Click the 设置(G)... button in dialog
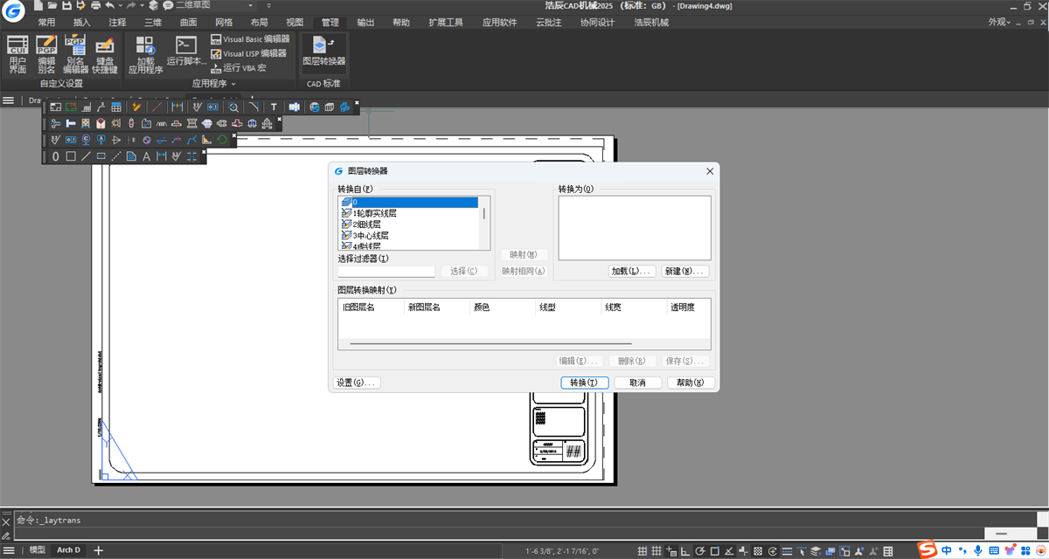The width and height of the screenshot is (1049, 559). 357,383
